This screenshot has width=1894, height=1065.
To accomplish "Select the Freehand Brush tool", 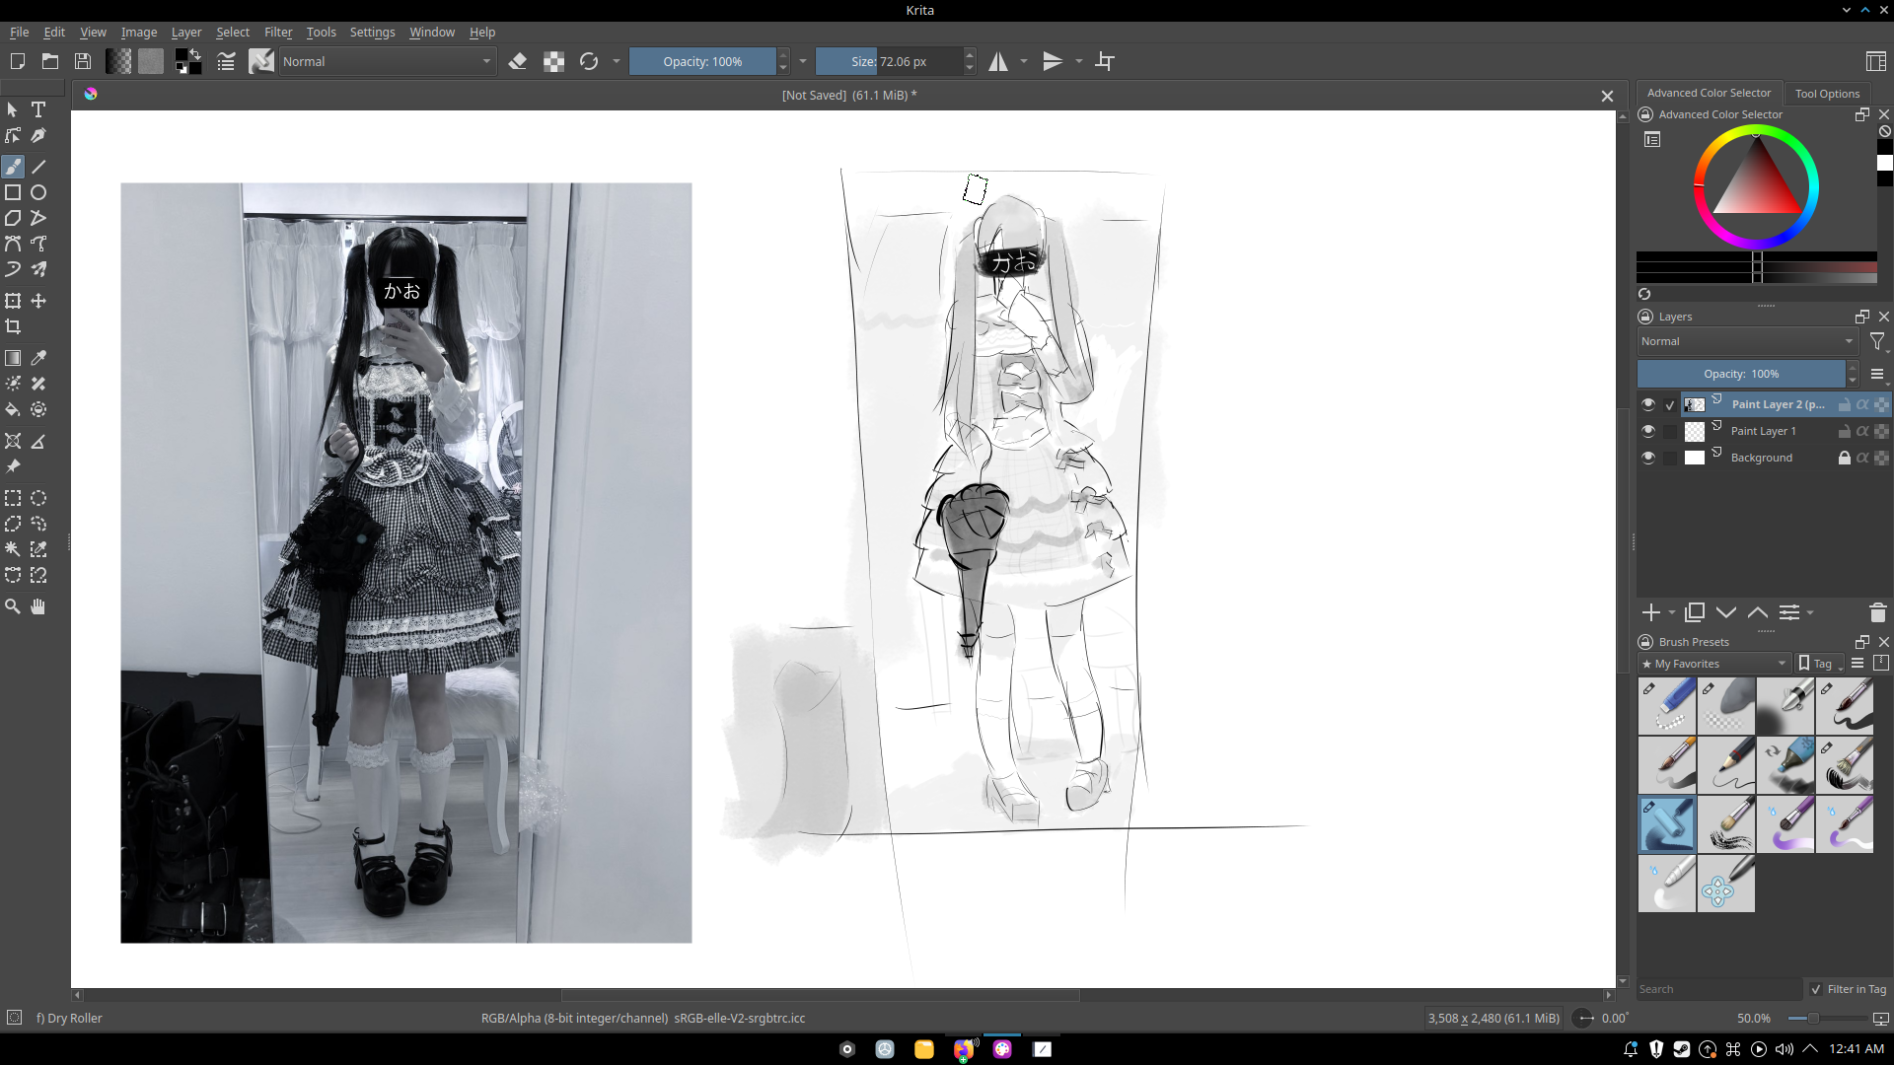I will (x=13, y=167).
